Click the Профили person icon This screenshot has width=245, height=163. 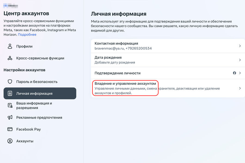(10, 46)
